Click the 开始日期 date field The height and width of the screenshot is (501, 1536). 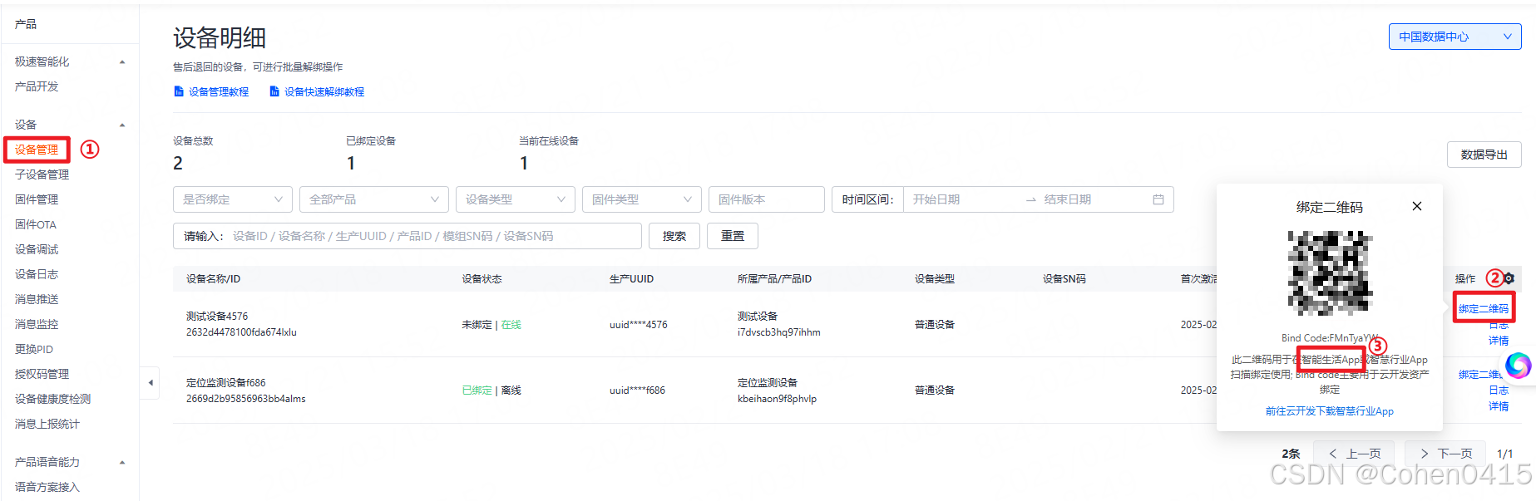click(965, 199)
